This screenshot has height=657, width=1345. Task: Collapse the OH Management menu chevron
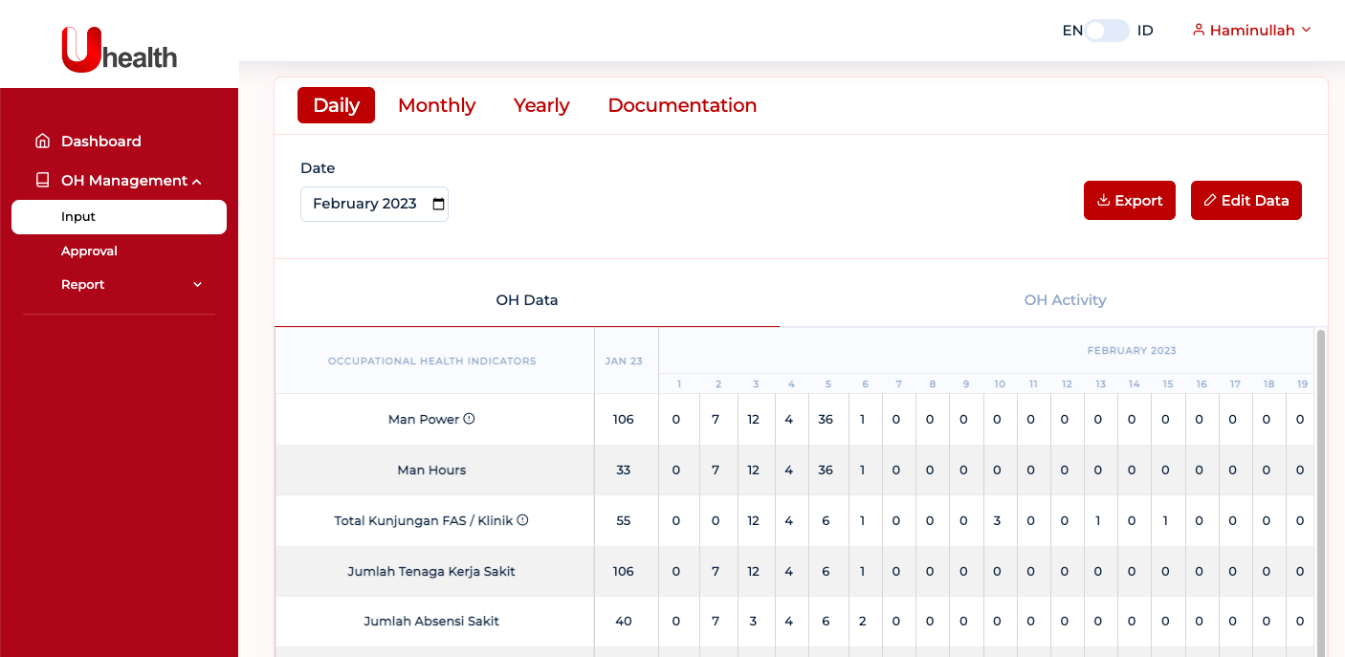pyautogui.click(x=196, y=181)
